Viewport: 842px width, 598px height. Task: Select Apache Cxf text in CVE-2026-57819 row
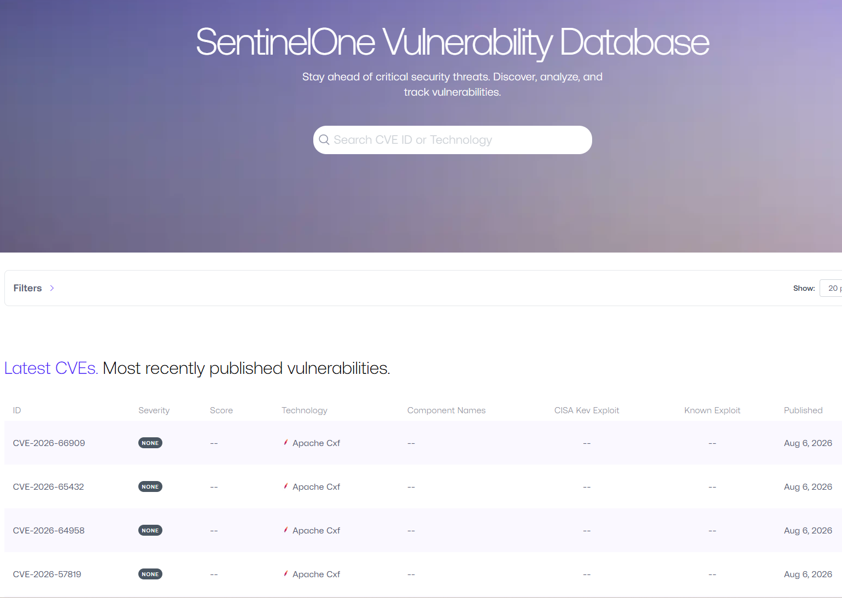[x=316, y=574]
